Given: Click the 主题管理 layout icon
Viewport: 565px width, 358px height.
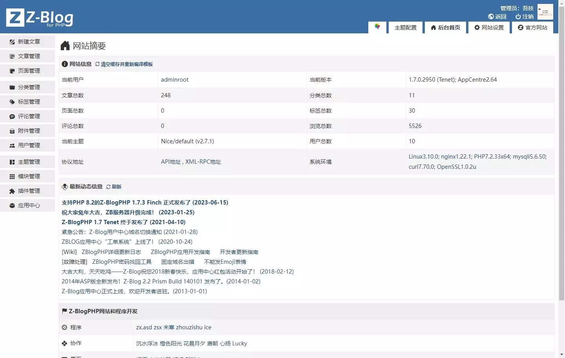Looking at the screenshot, I should click(12, 162).
